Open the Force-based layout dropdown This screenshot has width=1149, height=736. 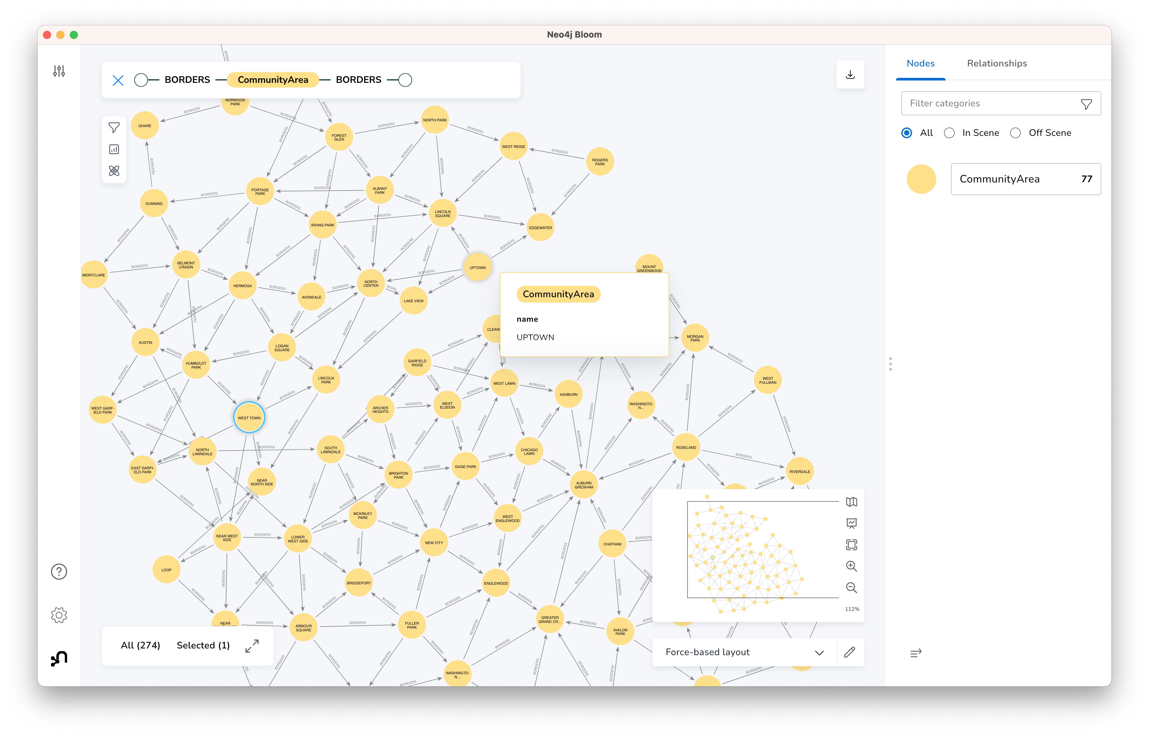click(744, 652)
